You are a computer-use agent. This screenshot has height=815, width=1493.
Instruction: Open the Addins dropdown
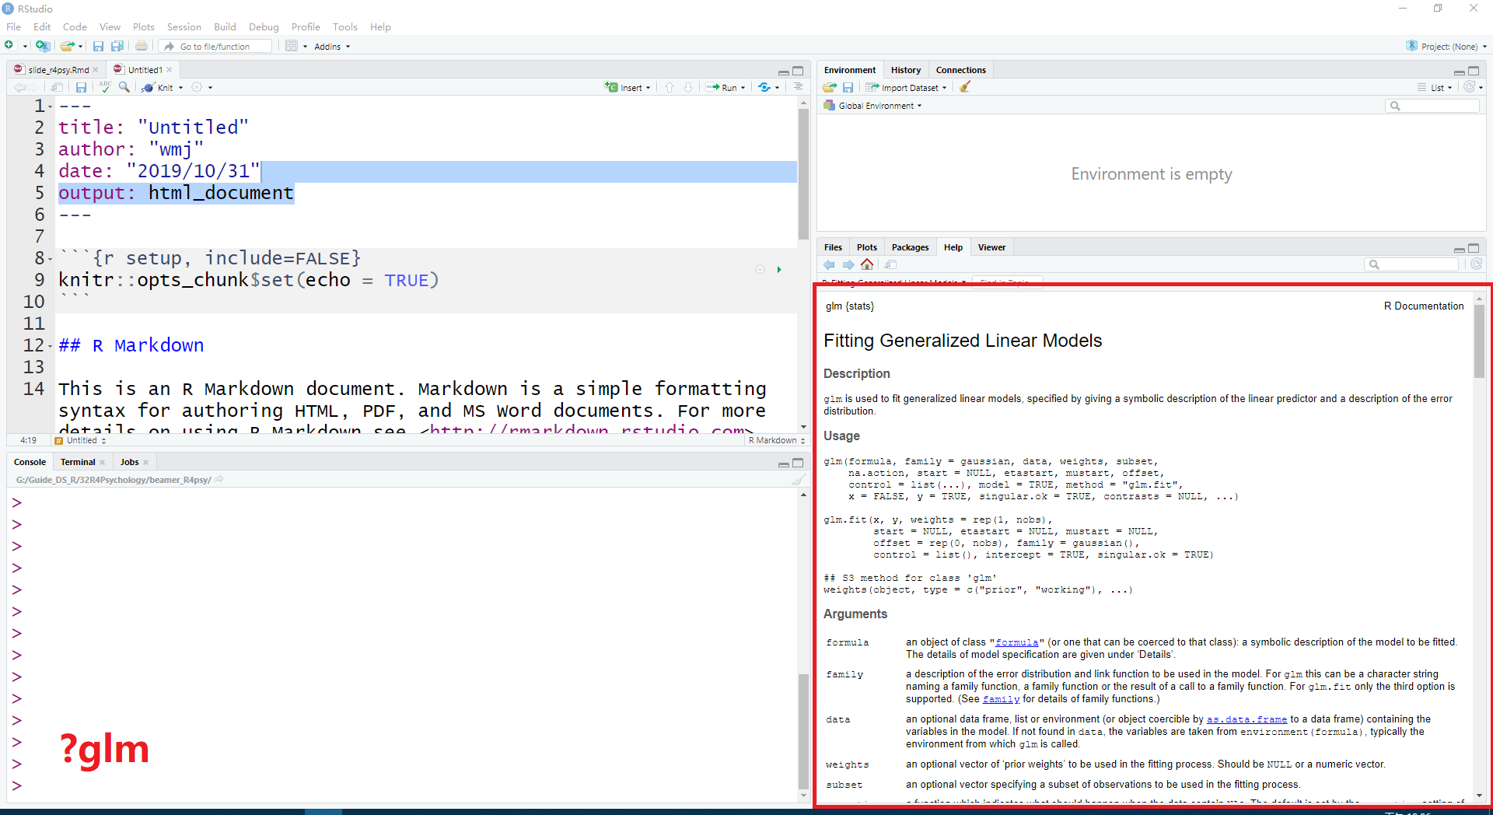(332, 47)
